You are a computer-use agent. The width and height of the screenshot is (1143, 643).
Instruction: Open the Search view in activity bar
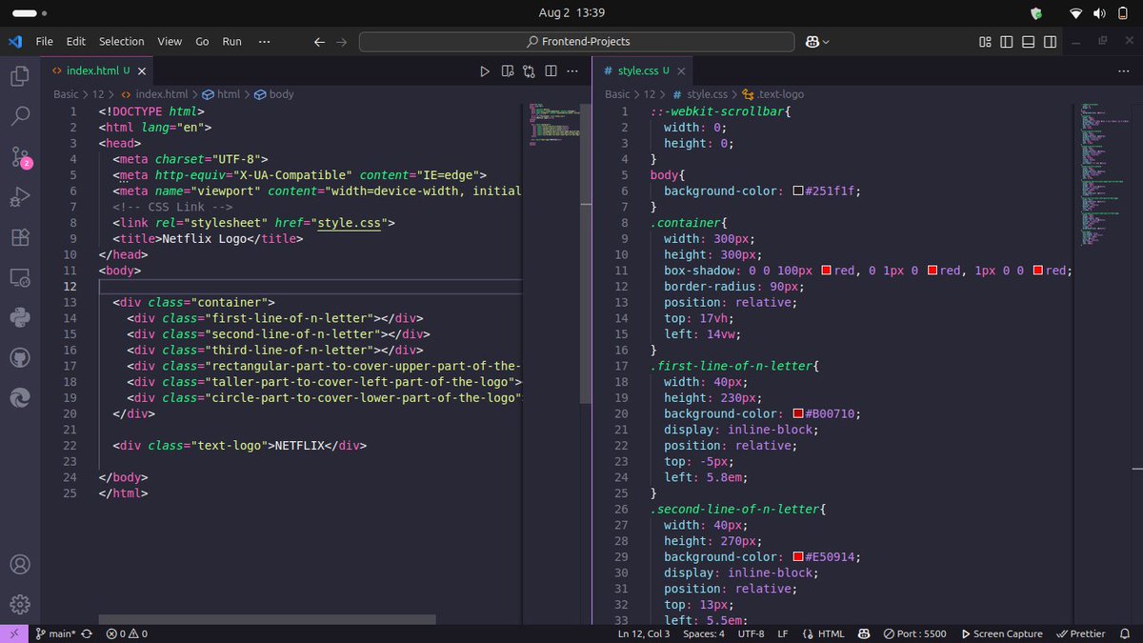point(19,115)
